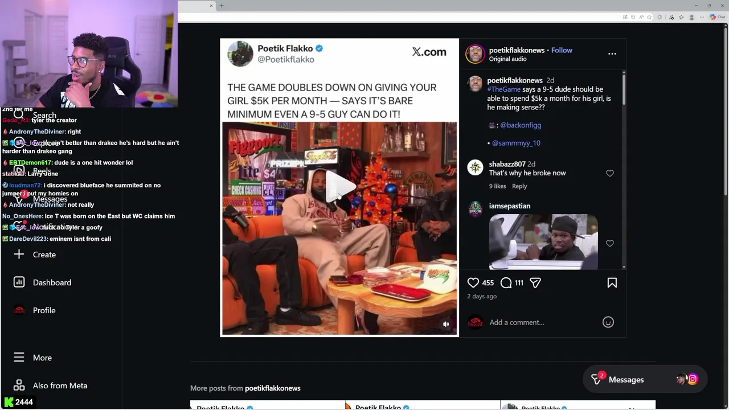Open poetikflakkonews username in post header

517,50
